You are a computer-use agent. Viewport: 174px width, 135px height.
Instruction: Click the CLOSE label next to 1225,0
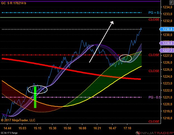(154, 71)
